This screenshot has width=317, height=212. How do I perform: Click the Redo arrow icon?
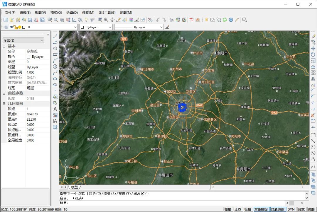point(164,20)
